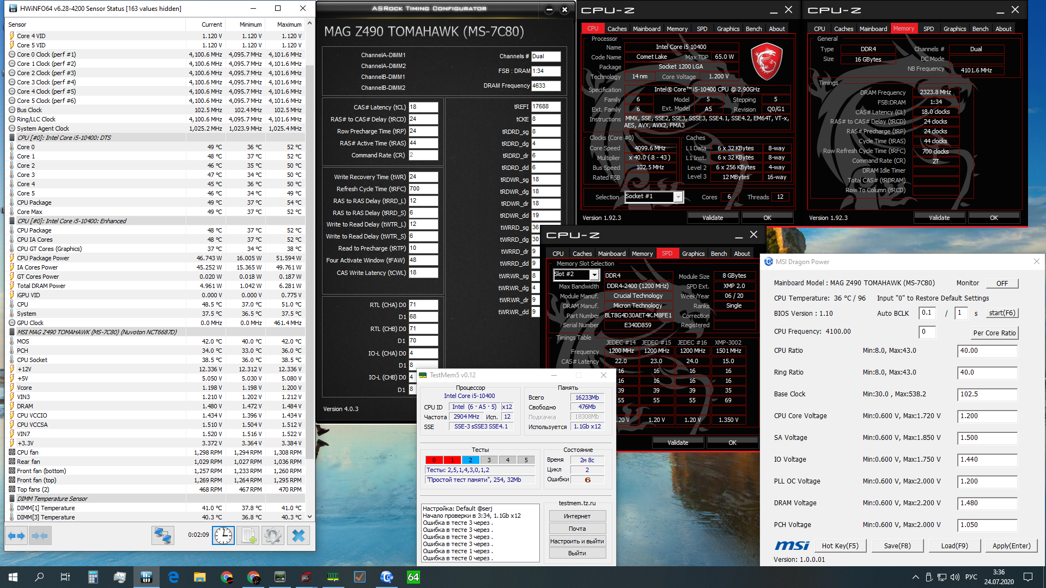Click HWiNFO shrink arrows icon
Image resolution: width=1046 pixels, height=588 pixels.
(40, 536)
